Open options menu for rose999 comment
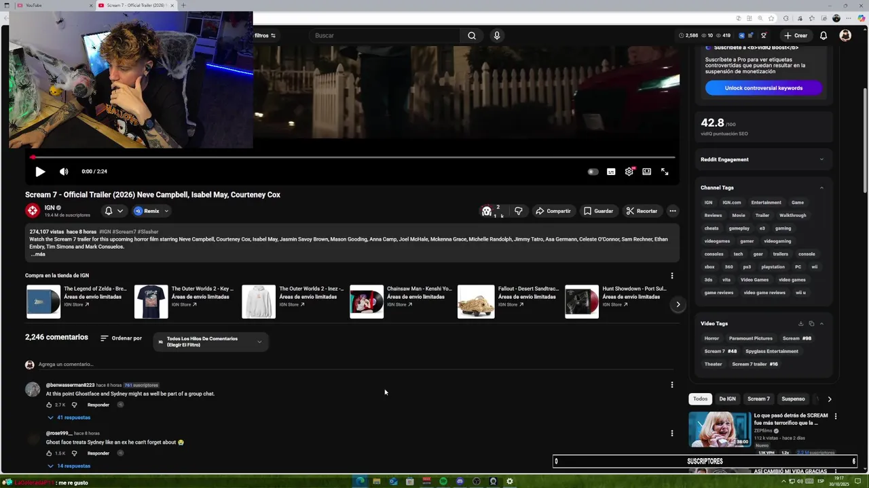The image size is (869, 488). pos(672,433)
